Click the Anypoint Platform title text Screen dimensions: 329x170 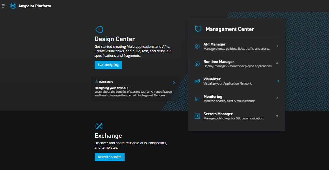coord(35,6)
